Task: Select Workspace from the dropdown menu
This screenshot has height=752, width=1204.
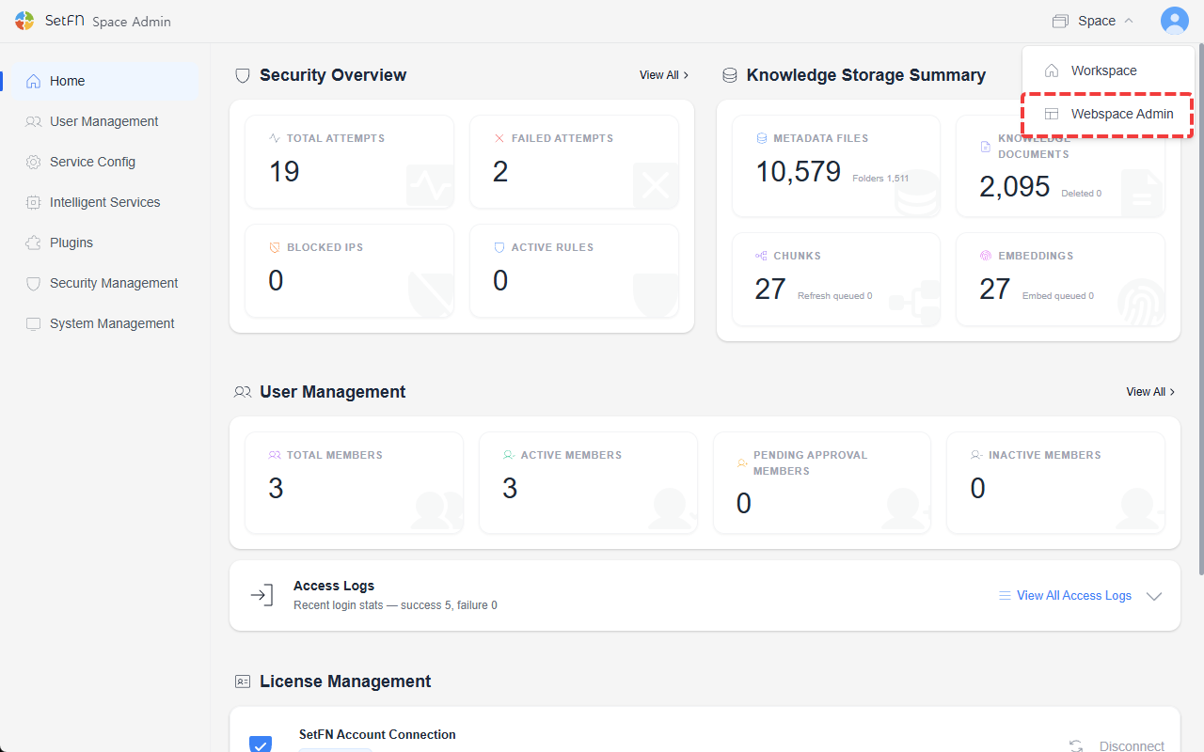Action: pyautogui.click(x=1108, y=70)
